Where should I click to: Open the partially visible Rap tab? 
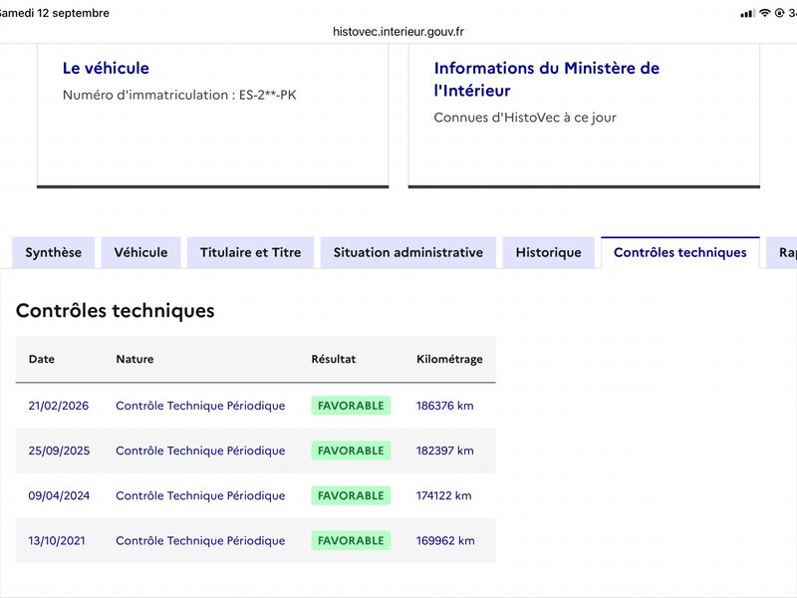point(782,253)
